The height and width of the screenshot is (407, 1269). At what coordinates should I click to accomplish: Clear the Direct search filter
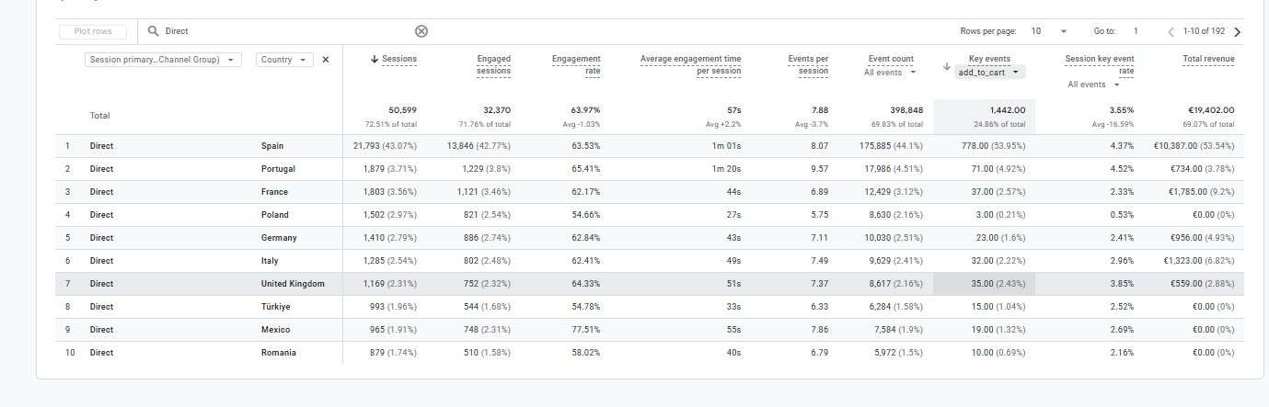tap(421, 31)
